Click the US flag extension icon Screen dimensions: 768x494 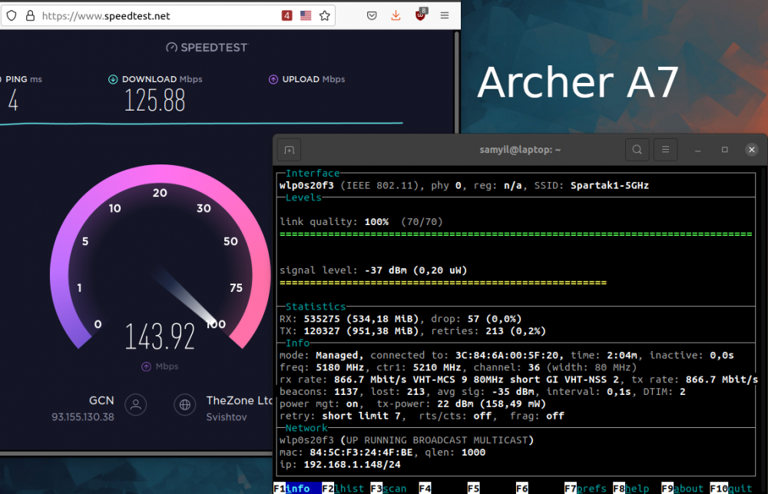(x=305, y=15)
